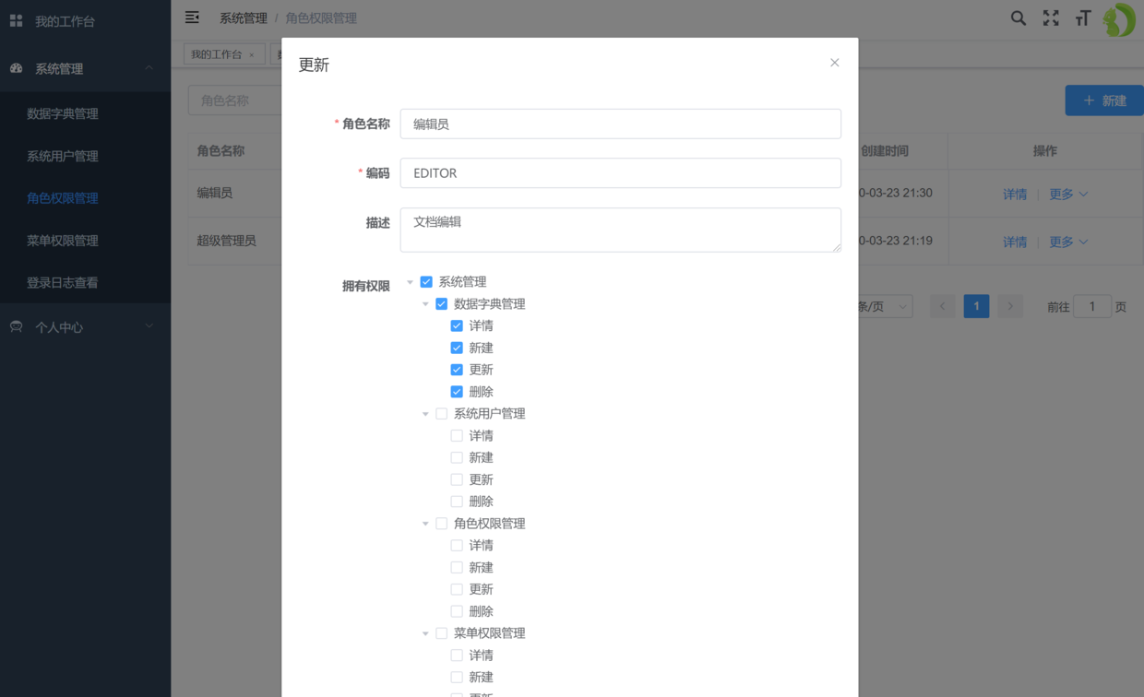Open the global search magnifier icon

(x=1018, y=18)
